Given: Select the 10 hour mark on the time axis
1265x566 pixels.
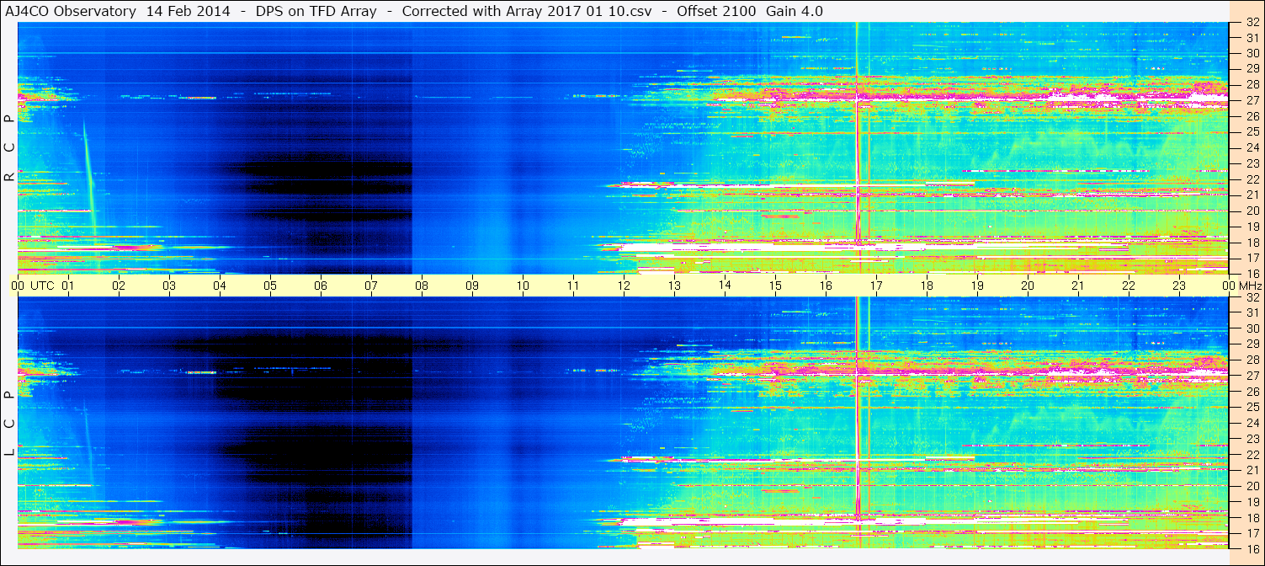Looking at the screenshot, I should (523, 286).
